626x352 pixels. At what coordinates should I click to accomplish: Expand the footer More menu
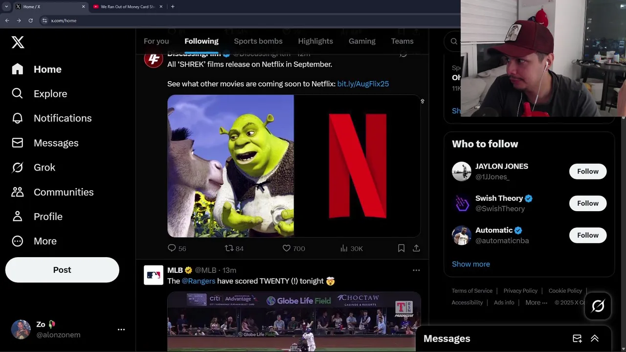pyautogui.click(x=536, y=303)
